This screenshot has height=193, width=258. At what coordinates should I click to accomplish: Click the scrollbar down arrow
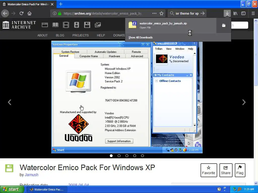click(256, 183)
